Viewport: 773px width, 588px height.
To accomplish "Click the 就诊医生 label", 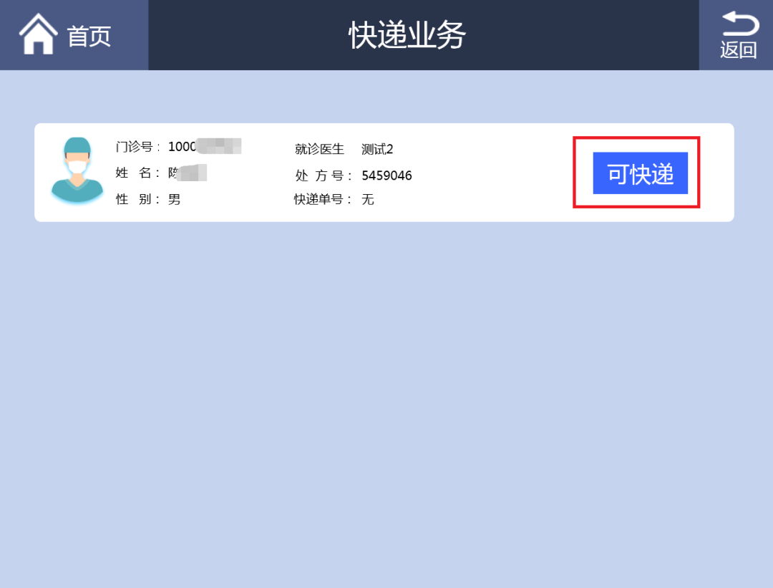I will click(x=319, y=149).
